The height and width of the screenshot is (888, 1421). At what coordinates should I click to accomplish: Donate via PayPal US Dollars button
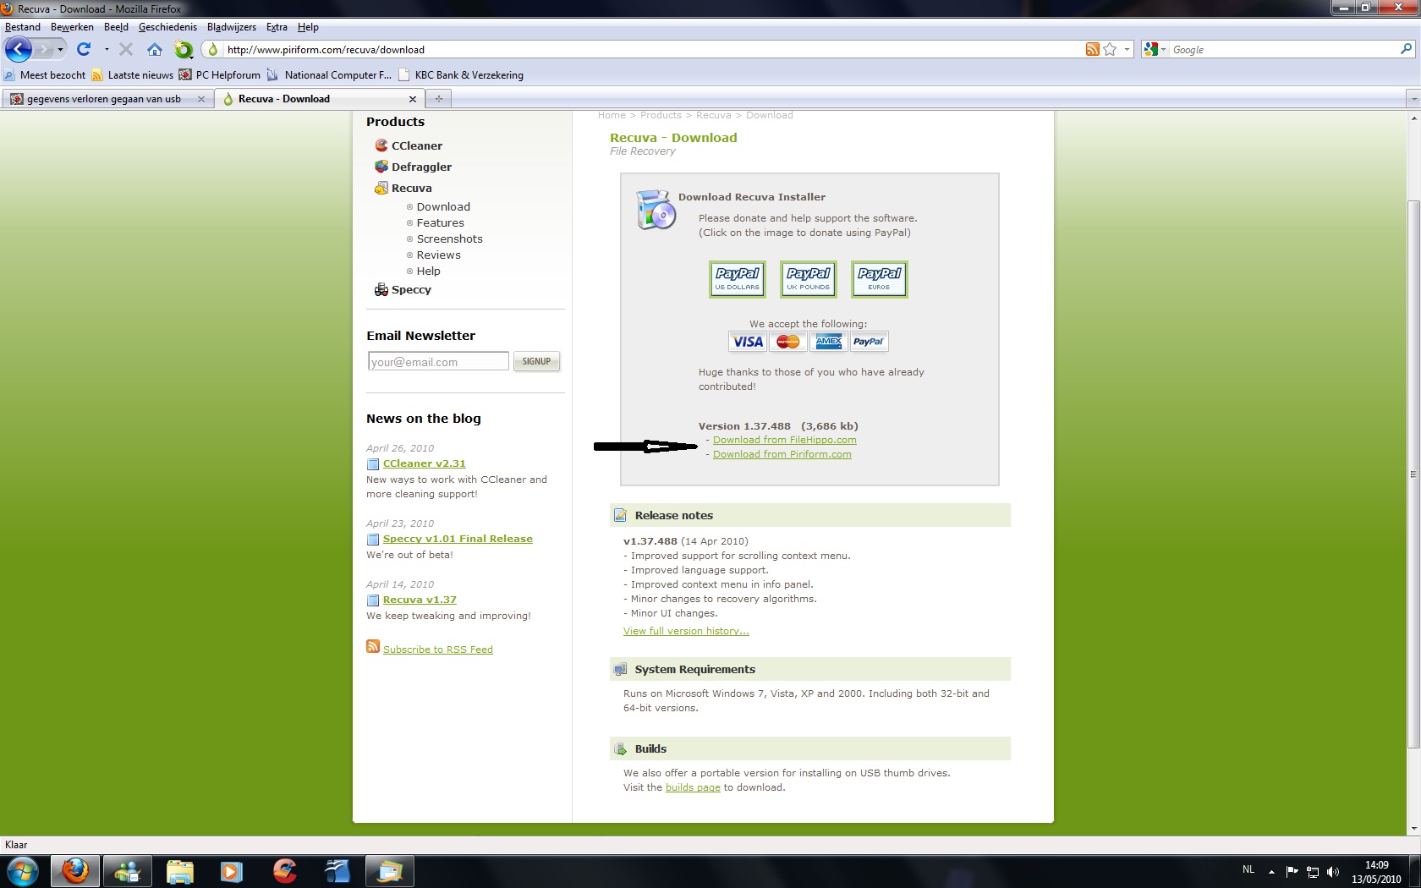point(738,279)
